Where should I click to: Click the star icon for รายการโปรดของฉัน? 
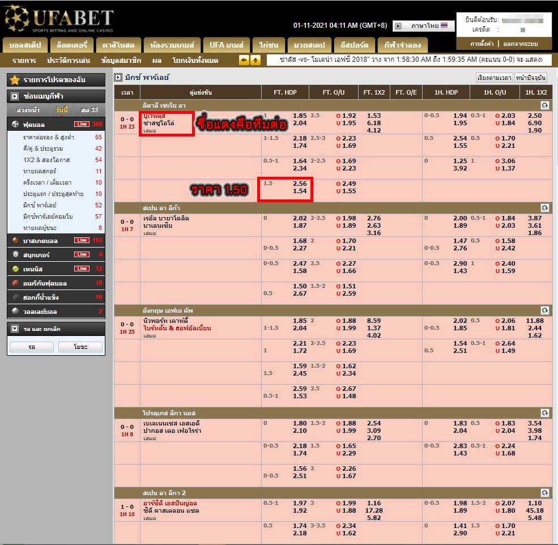15,80
